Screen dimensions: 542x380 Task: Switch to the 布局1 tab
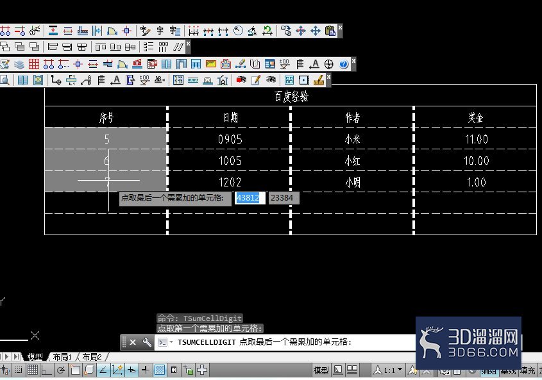tap(62, 357)
